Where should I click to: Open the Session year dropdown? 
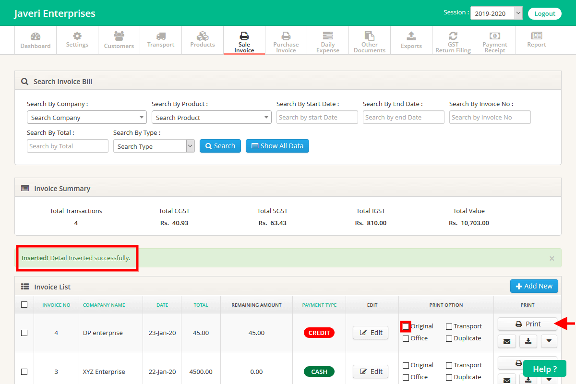[x=496, y=13]
